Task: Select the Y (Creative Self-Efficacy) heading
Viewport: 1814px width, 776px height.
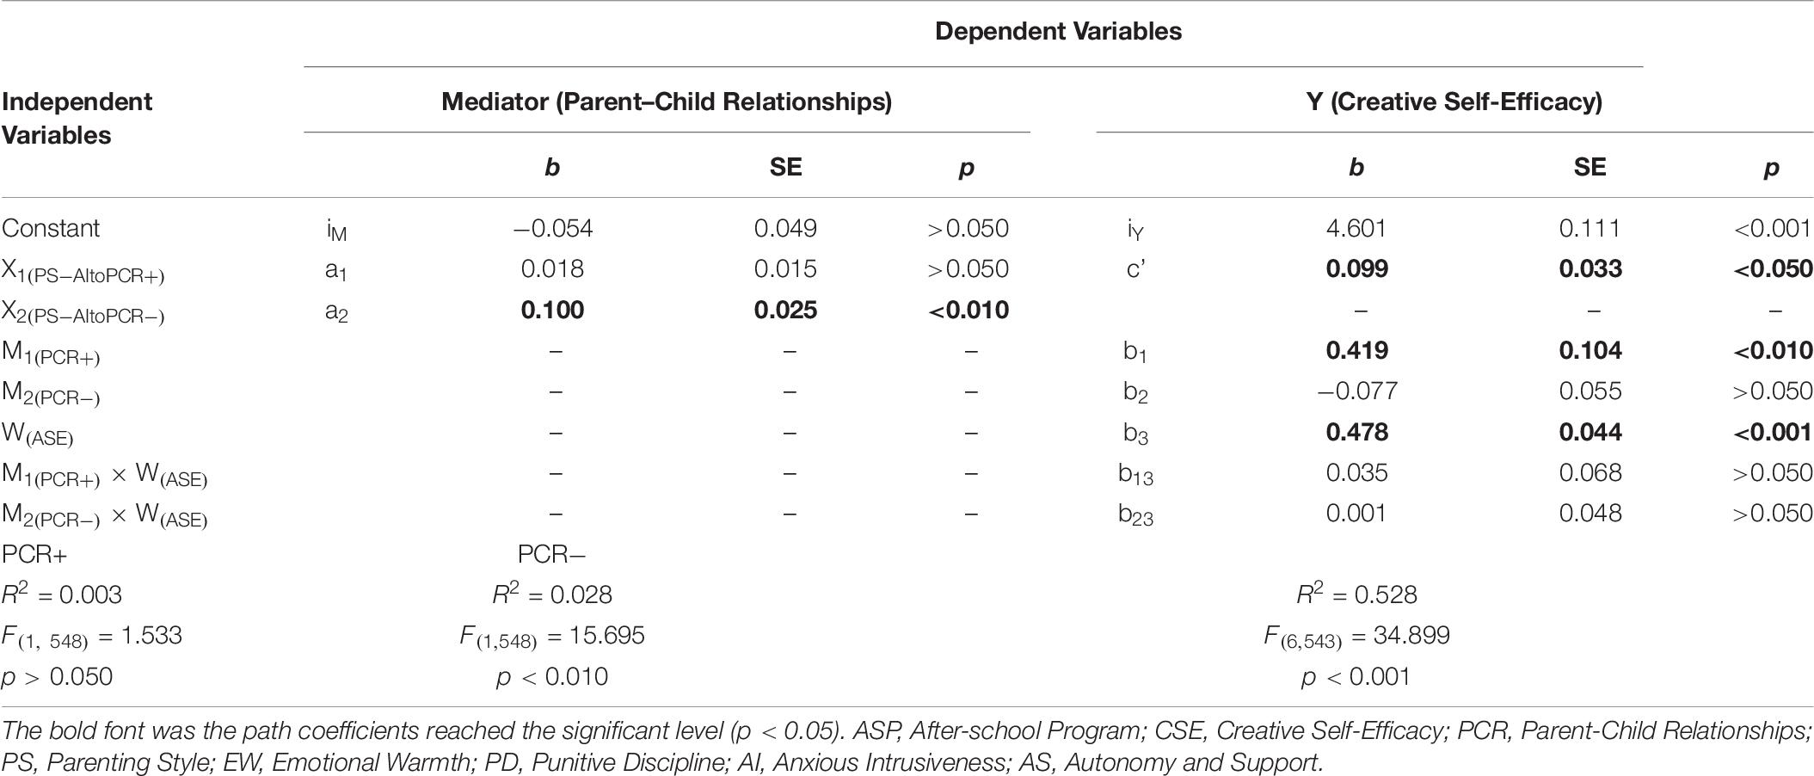Action: 1454,102
